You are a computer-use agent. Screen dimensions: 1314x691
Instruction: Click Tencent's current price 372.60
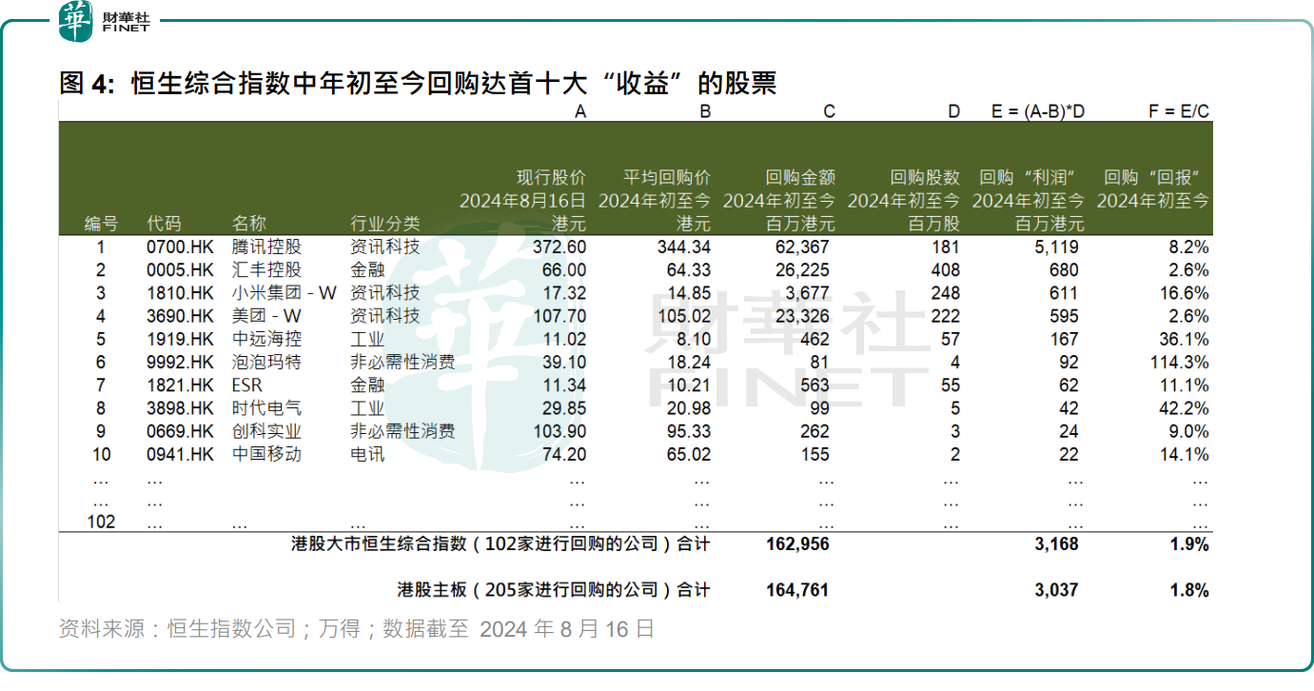tap(558, 247)
